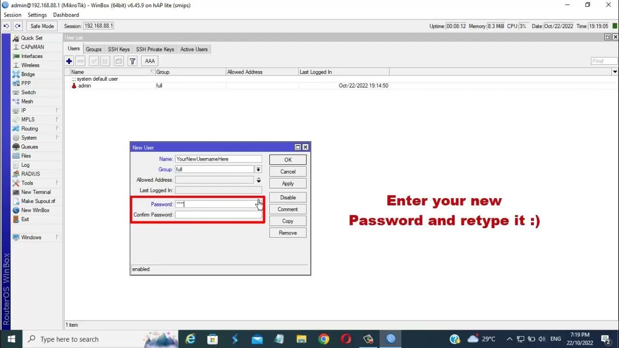Open File Explorer from the taskbar

(x=301, y=339)
